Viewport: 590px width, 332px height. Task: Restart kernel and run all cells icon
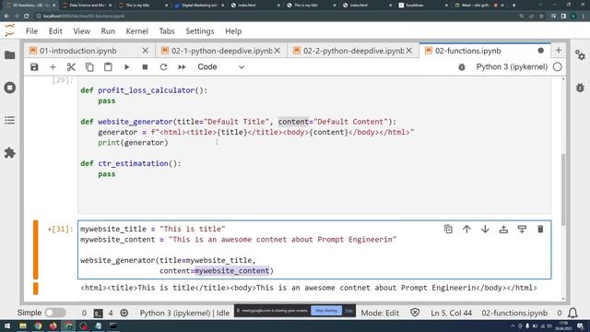[182, 67]
